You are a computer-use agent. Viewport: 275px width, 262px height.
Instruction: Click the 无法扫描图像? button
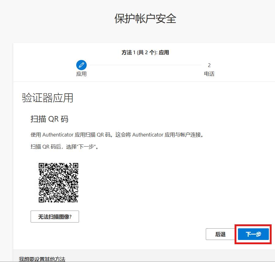coord(55,217)
